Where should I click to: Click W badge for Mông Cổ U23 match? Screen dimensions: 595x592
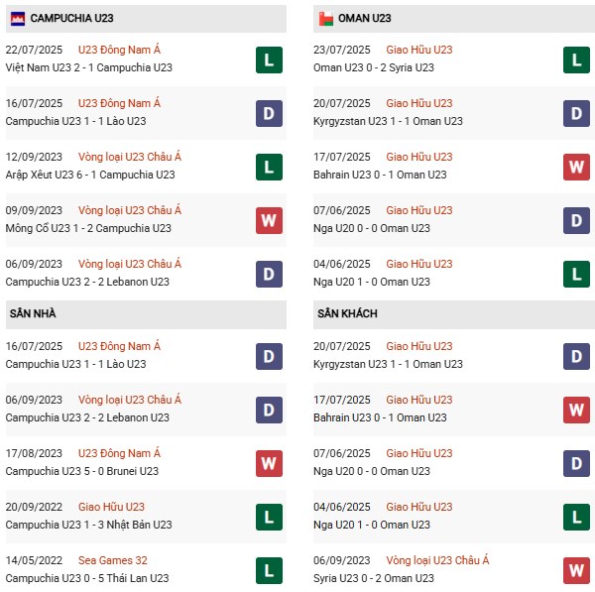coord(268,220)
